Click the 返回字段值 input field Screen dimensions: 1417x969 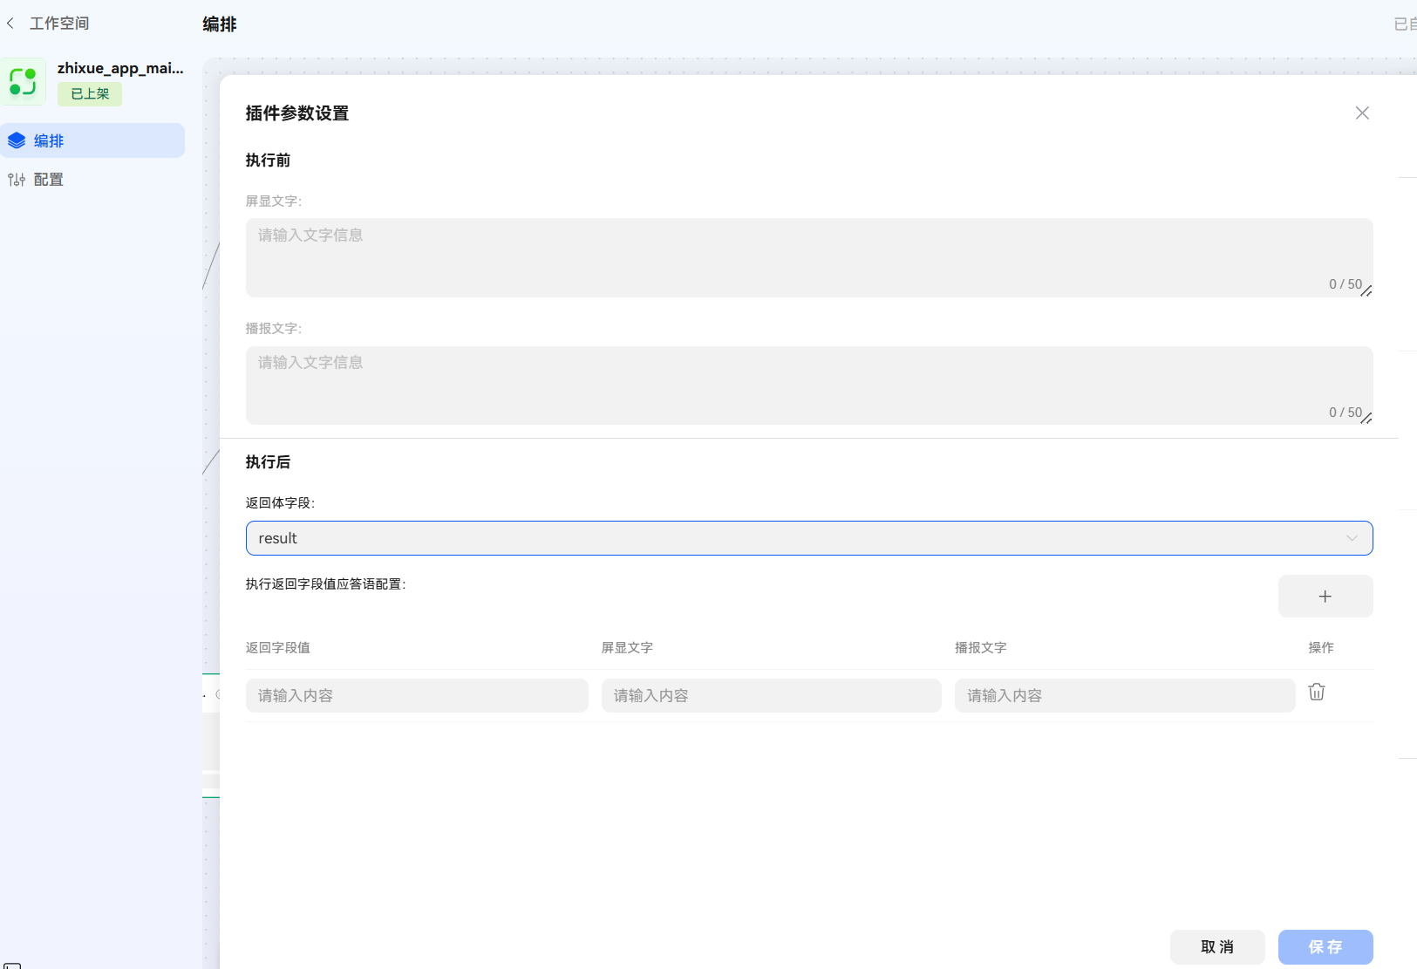pos(417,696)
